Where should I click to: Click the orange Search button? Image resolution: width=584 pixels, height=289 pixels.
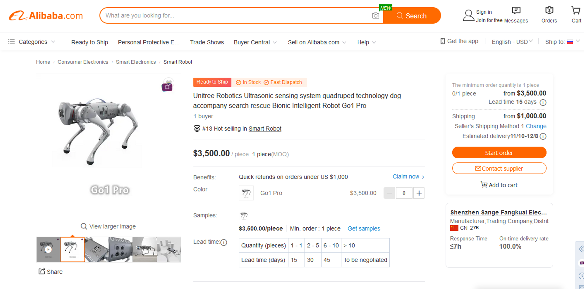coord(412,15)
